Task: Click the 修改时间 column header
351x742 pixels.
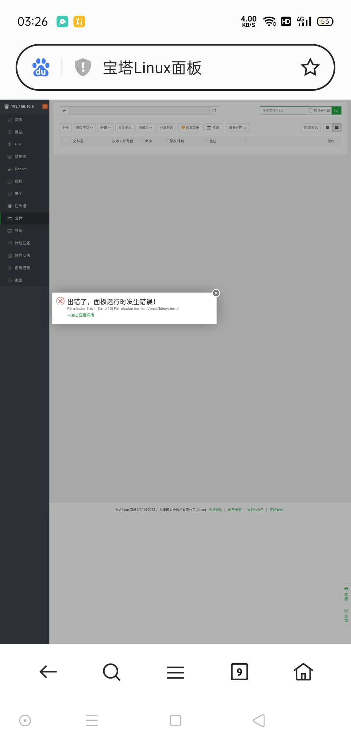Action: tap(177, 141)
